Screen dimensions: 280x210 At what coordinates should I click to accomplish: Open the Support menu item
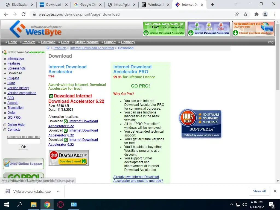(110, 42)
